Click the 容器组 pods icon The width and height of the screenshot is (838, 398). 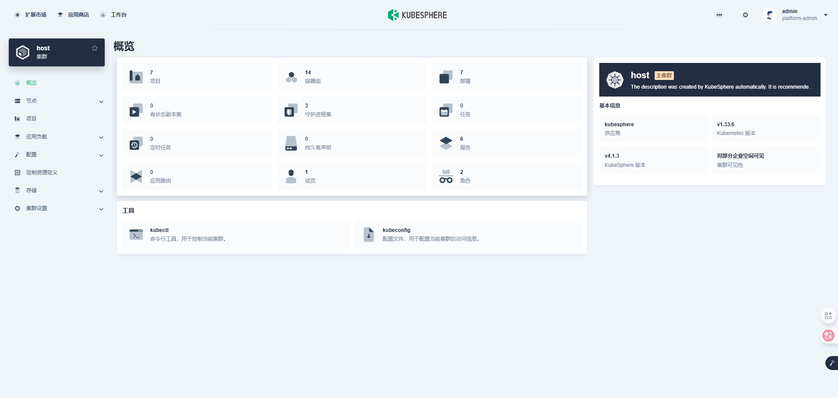click(x=291, y=77)
